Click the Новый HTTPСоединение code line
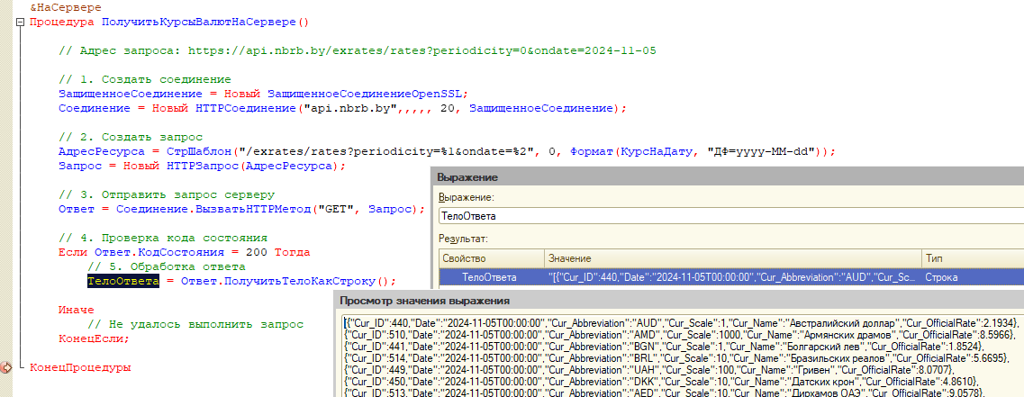Viewport: 1024px width, 397px height. click(342, 108)
